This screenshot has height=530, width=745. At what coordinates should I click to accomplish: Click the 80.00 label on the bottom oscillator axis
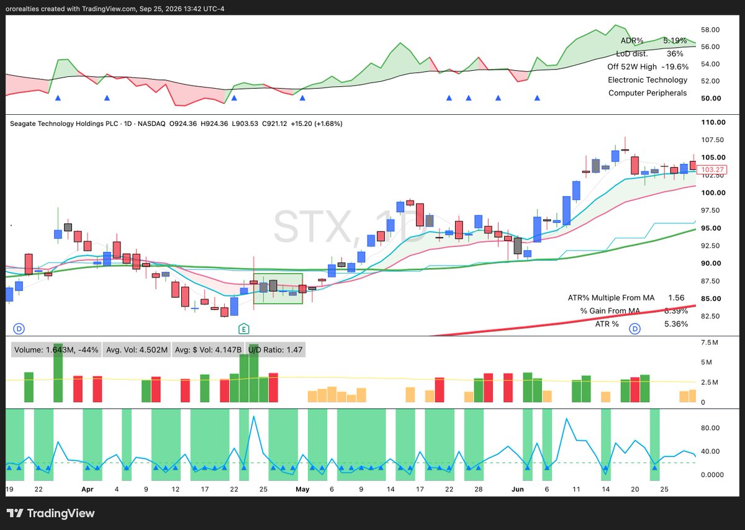pyautogui.click(x=710, y=428)
